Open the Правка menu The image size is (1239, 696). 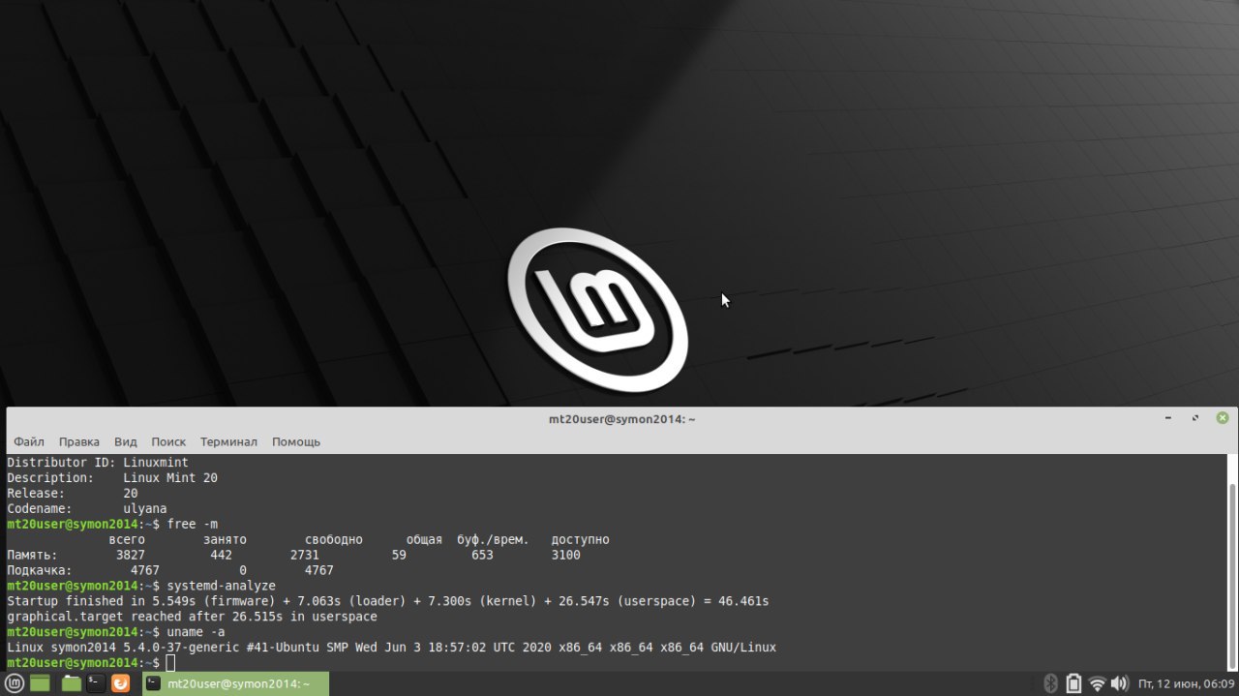point(78,441)
